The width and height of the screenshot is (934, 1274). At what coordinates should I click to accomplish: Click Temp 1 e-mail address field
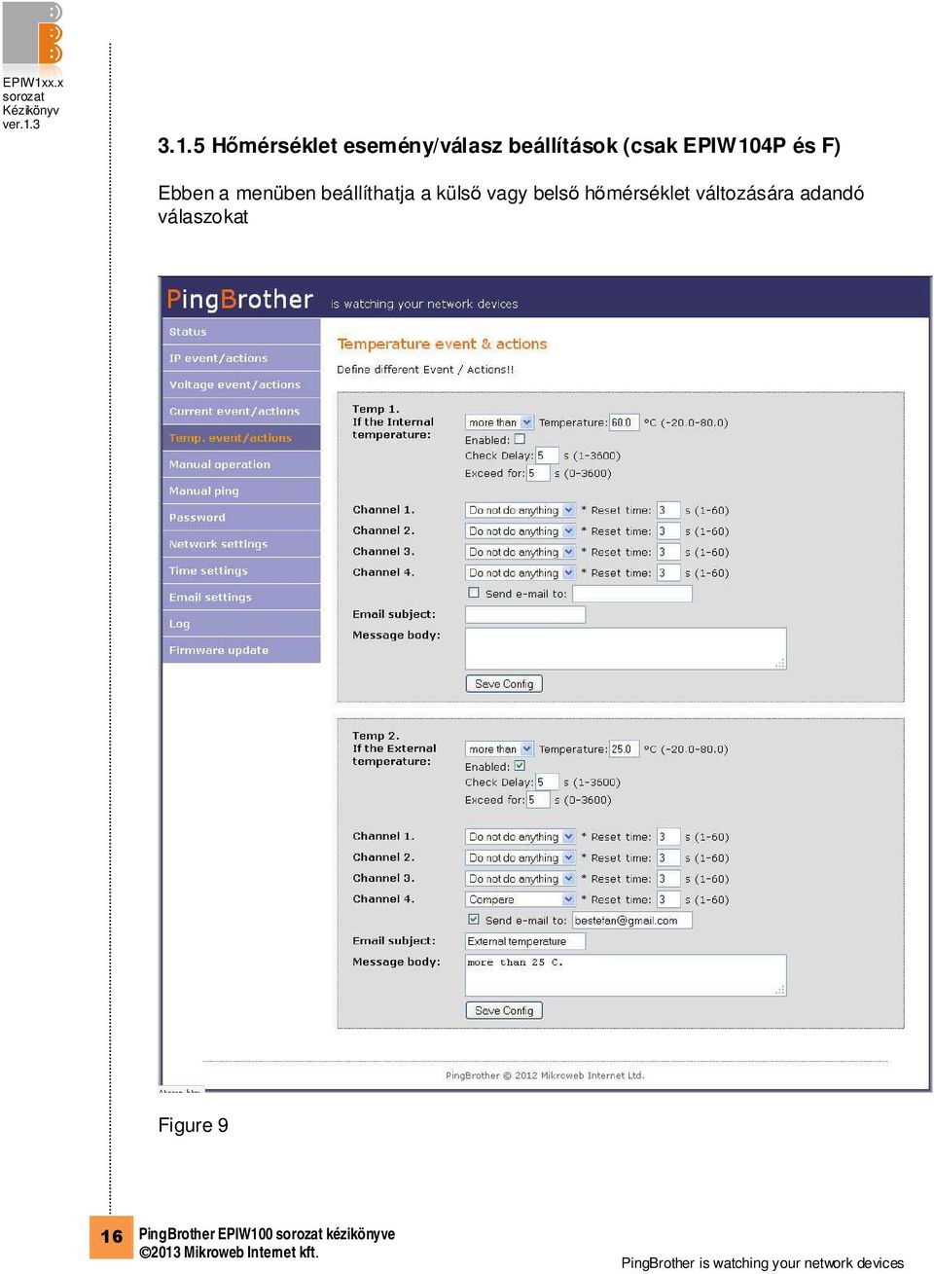[632, 594]
